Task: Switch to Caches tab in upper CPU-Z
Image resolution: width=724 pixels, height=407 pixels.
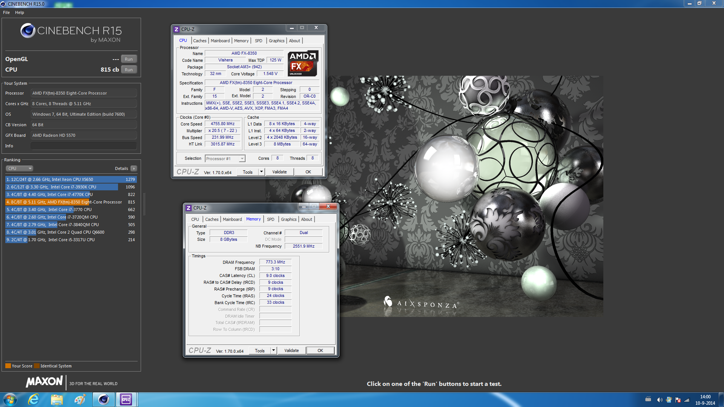Action: coord(200,41)
